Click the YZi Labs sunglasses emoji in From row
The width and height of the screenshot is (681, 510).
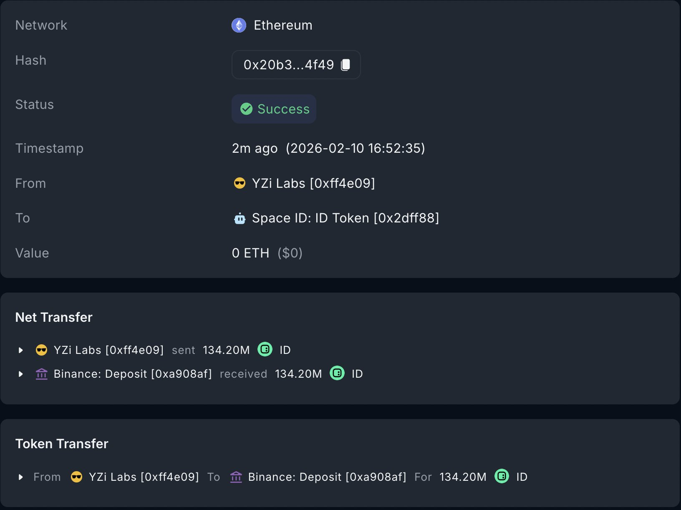click(240, 183)
